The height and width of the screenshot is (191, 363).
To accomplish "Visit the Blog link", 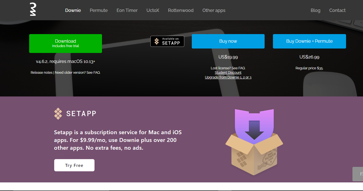I will [315, 10].
